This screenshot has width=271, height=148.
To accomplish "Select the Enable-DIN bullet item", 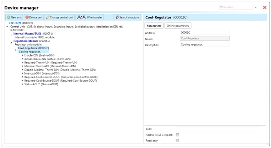I will (39, 55).
